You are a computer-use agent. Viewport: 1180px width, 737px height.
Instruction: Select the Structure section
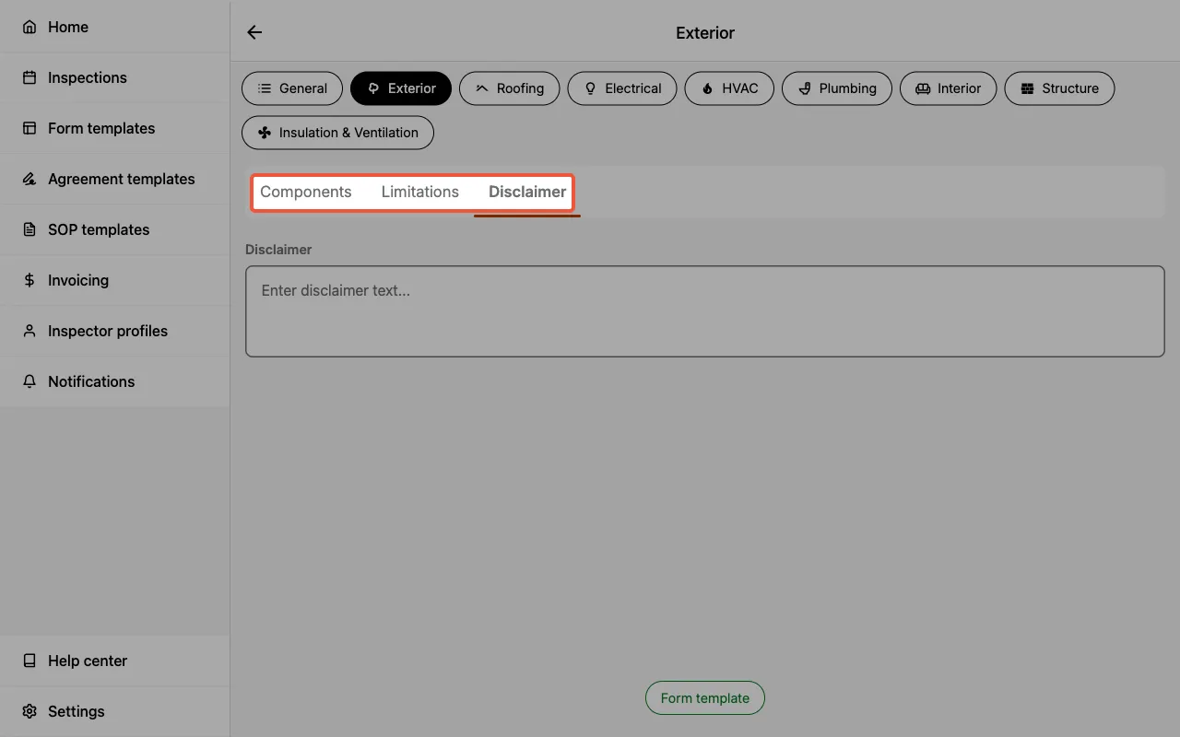[1059, 88]
